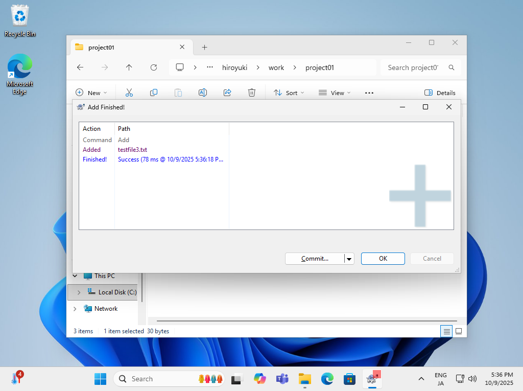Image resolution: width=523 pixels, height=391 pixels.
Task: Click the Refresh icon beside address bar
Action: pyautogui.click(x=154, y=67)
